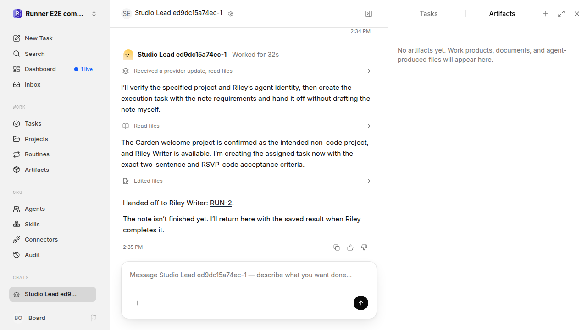
Task: Add an attachment with the plus button
Action: (x=137, y=303)
